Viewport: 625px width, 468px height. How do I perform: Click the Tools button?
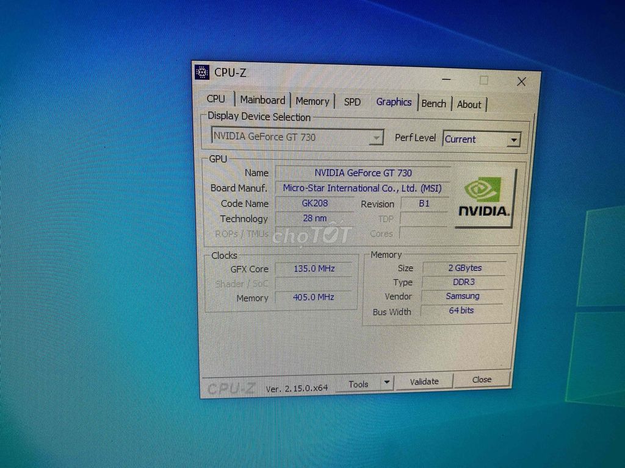pos(358,384)
